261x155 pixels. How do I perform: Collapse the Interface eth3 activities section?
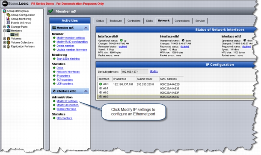86,91
